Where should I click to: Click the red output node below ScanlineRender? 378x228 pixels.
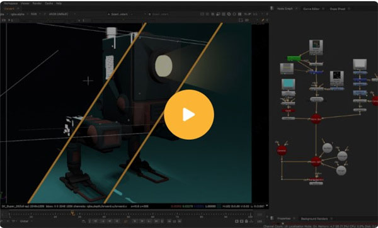pyautogui.click(x=316, y=180)
